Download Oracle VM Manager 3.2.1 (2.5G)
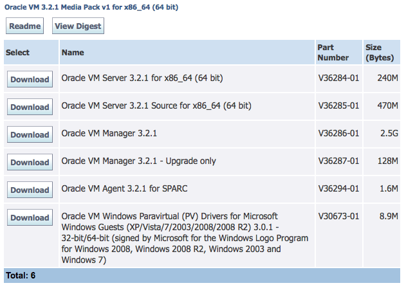Image resolution: width=406 pixels, height=290 pixels. [30, 134]
